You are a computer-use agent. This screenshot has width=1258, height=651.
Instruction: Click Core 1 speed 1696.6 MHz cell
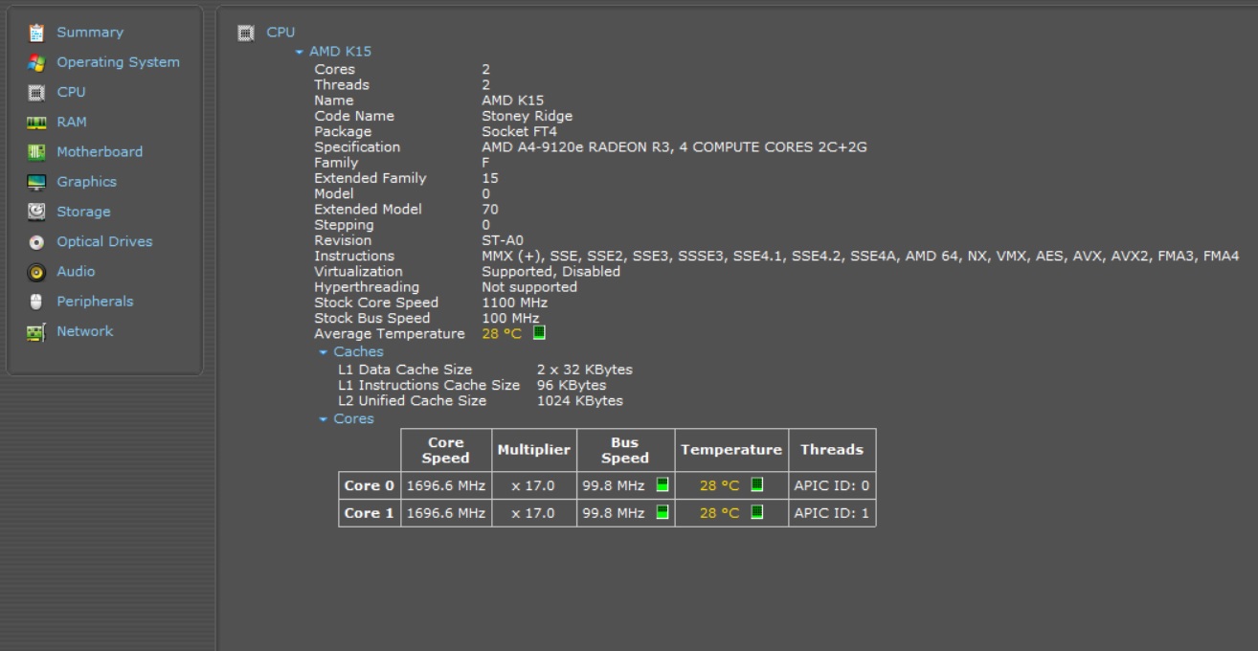[446, 513]
